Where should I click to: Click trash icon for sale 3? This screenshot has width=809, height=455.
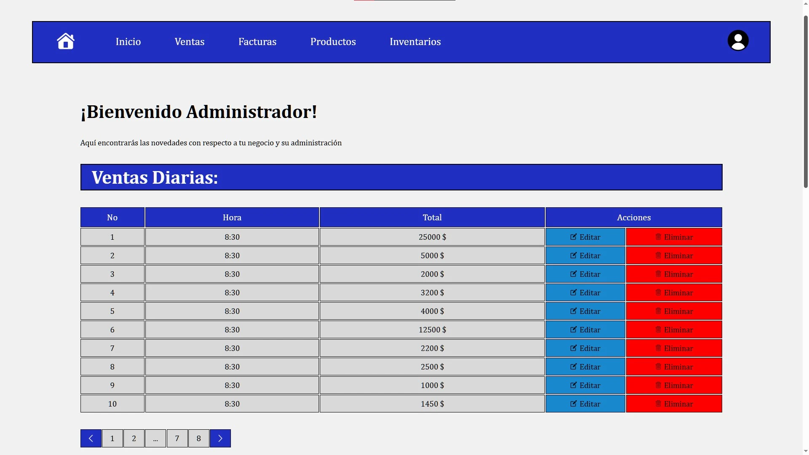coord(658,274)
